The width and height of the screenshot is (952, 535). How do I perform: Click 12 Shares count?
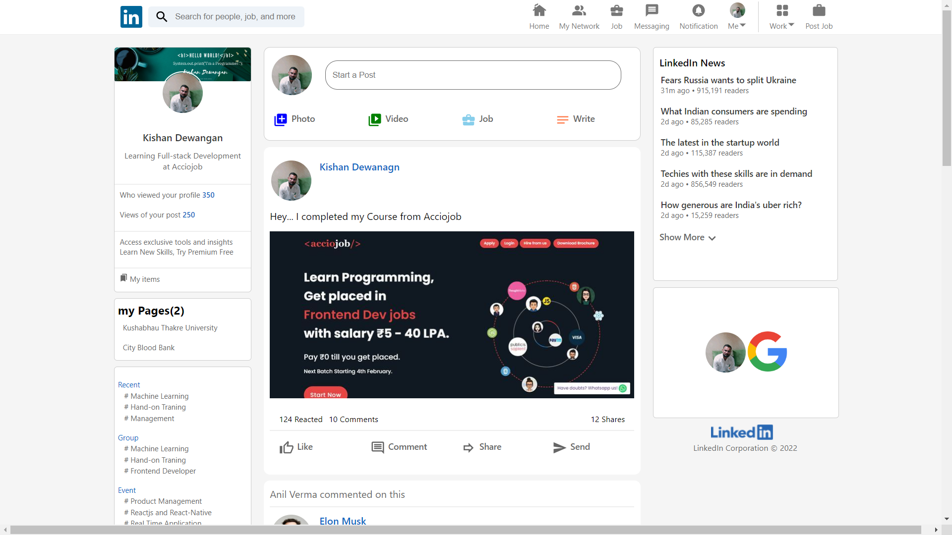coord(607,420)
